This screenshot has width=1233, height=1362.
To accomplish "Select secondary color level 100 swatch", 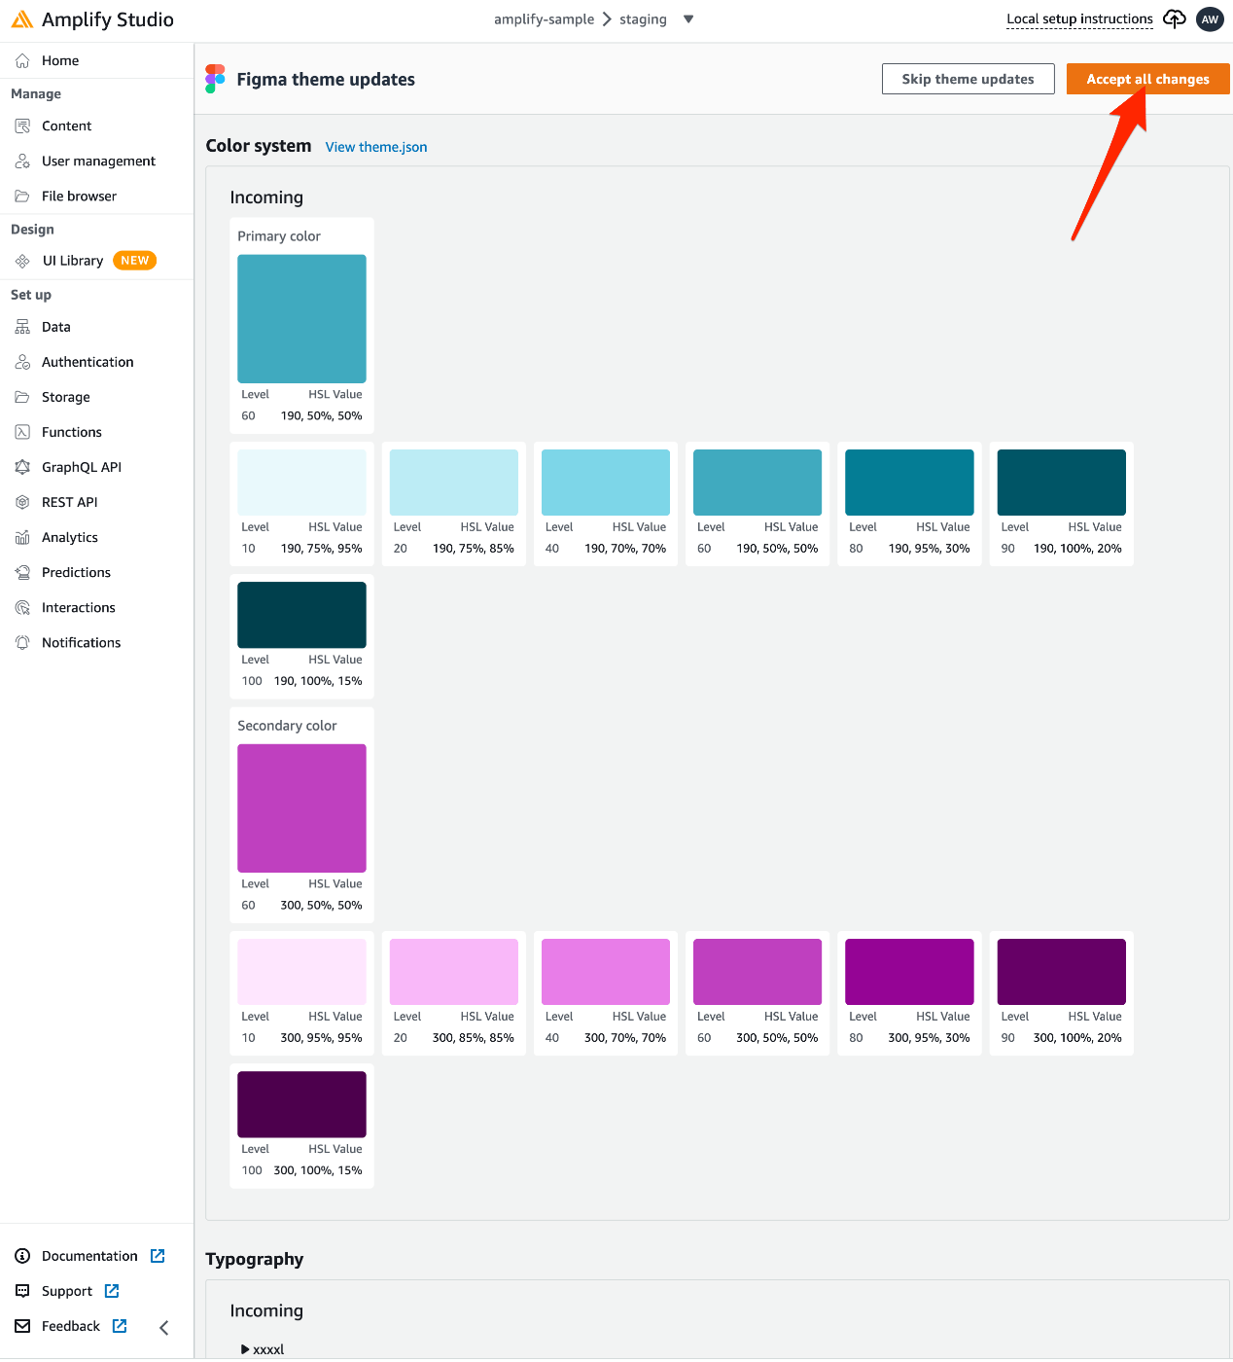I will 301,1104.
